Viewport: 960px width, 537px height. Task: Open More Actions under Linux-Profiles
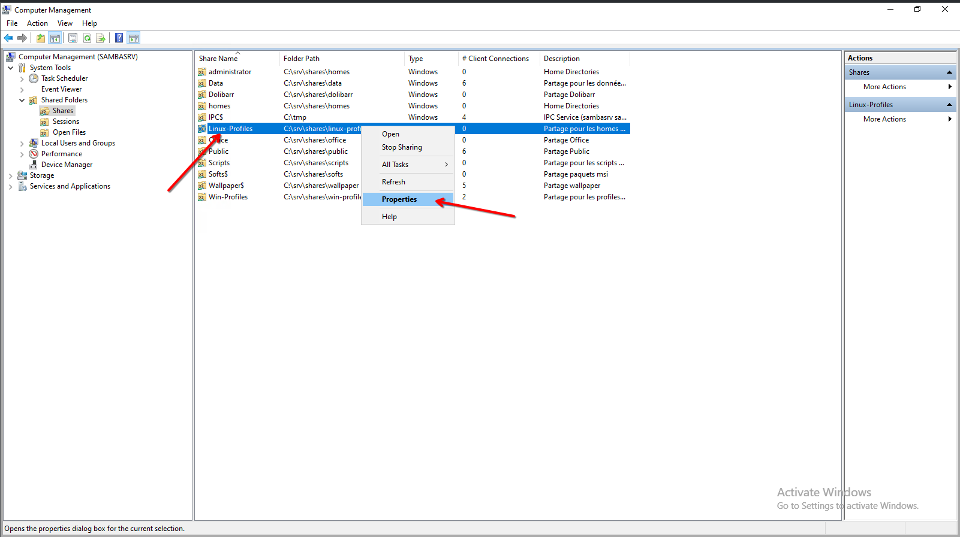(x=900, y=119)
